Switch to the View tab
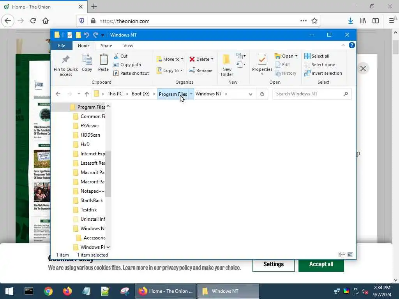The width and height of the screenshot is (399, 299). (128, 46)
